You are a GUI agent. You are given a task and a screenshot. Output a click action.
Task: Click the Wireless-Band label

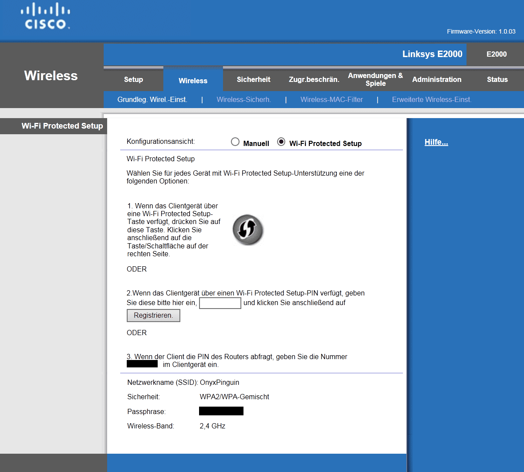[x=151, y=426]
